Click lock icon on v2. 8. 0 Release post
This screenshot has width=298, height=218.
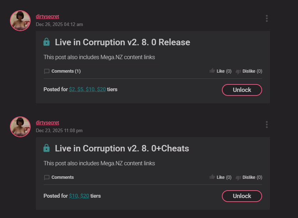pos(47,42)
